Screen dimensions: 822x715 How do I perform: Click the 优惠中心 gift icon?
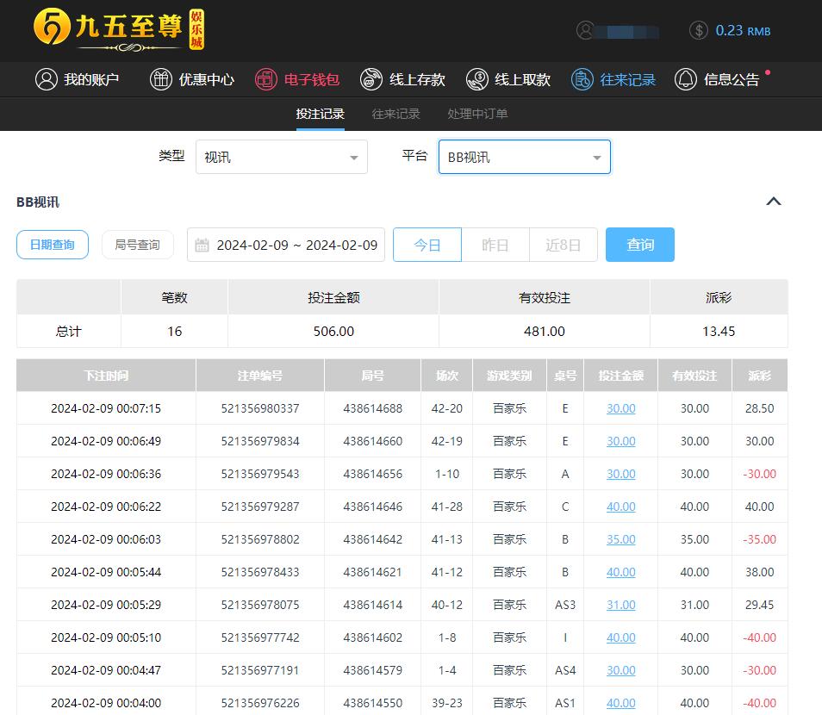coord(161,79)
